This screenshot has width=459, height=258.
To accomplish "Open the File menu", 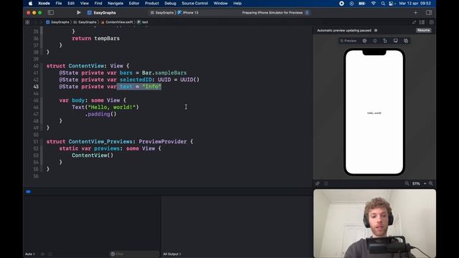I will click(59, 4).
